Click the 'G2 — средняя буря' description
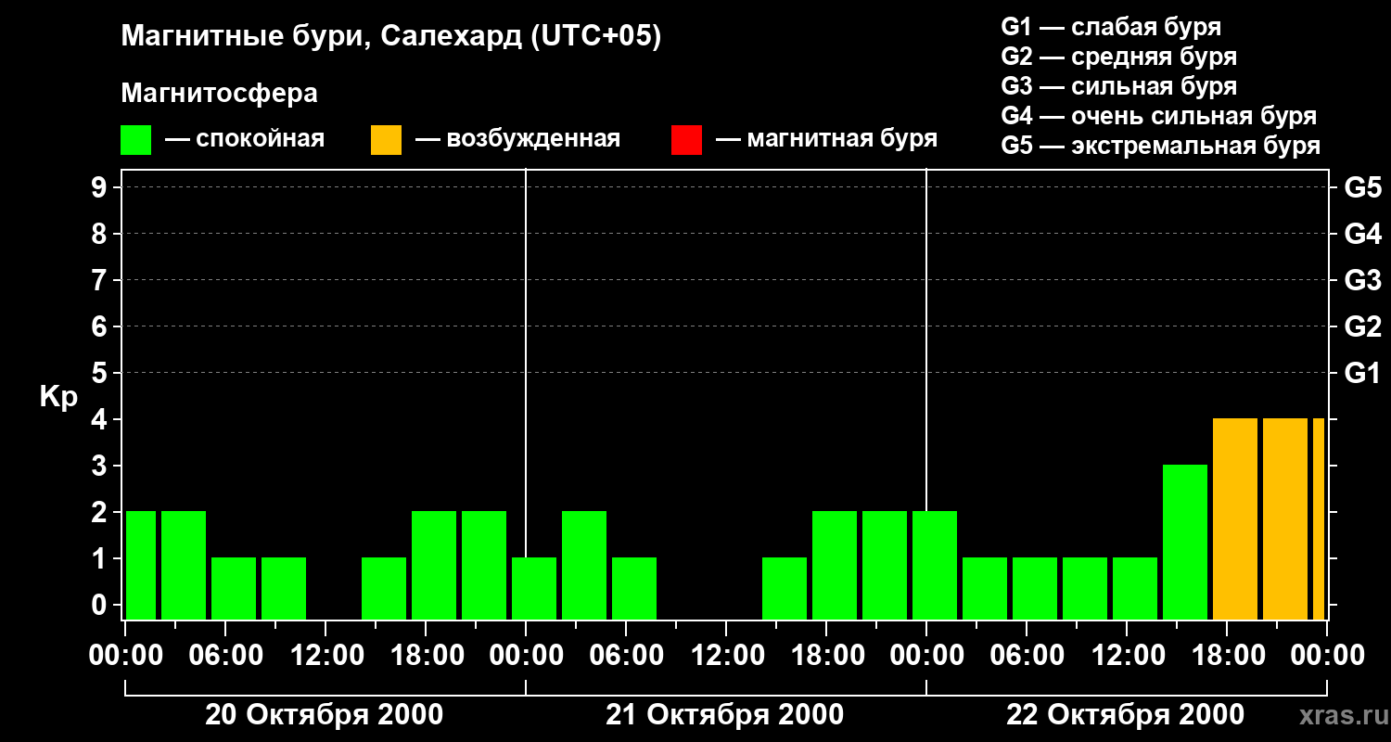Image resolution: width=1391 pixels, height=742 pixels. coord(1118,57)
